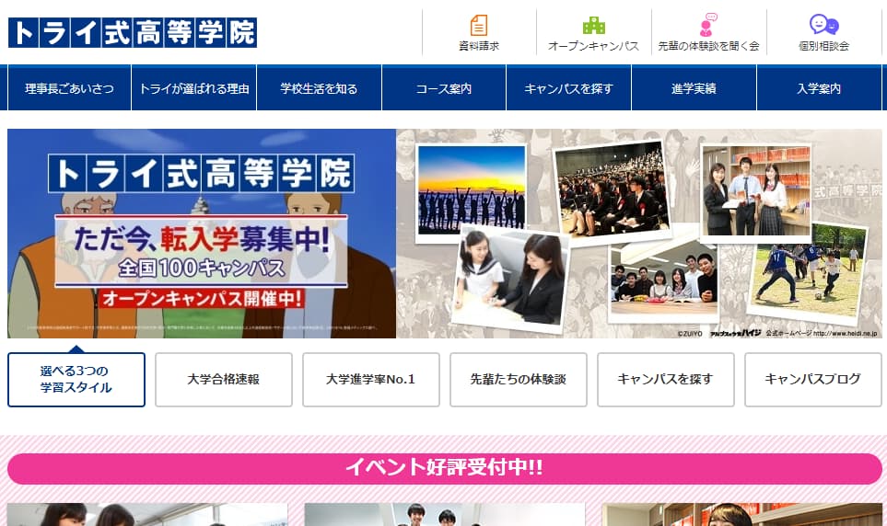Select 先輩たちの体験談 tab button

coord(519,379)
